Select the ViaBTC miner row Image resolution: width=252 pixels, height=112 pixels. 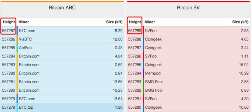coord(62,39)
